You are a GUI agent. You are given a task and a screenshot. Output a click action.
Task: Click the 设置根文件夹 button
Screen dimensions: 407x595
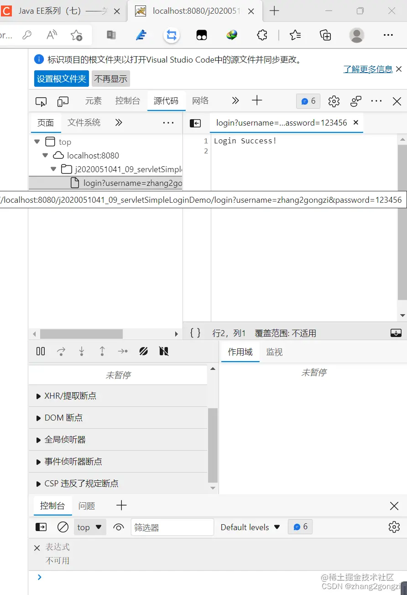point(62,79)
